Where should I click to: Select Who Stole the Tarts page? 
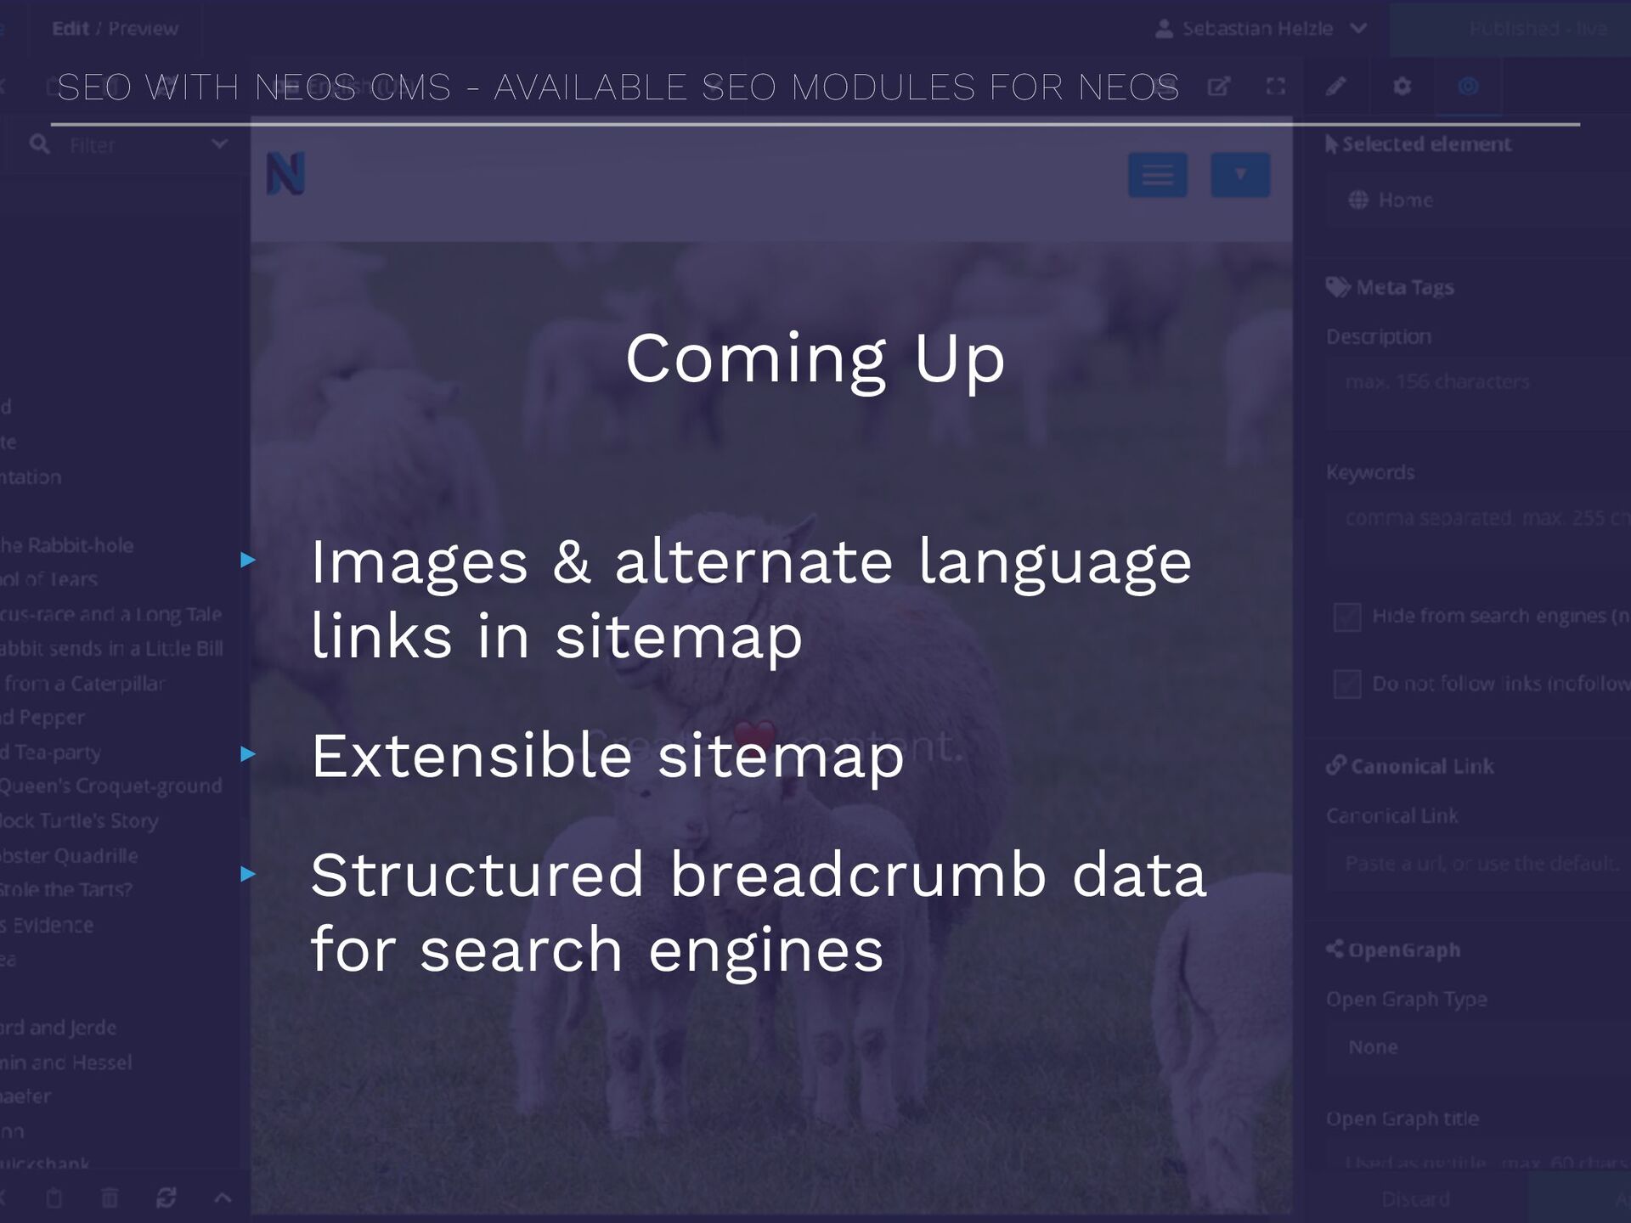point(66,890)
